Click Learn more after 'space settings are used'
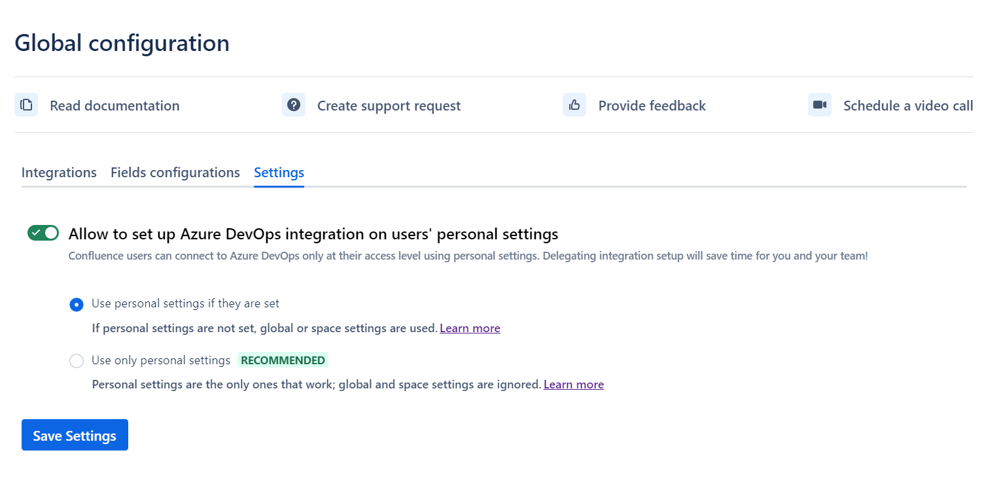 click(470, 328)
